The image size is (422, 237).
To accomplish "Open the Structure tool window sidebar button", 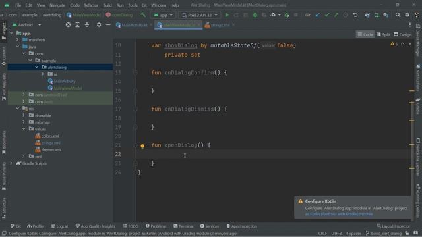I will (x=4, y=208).
